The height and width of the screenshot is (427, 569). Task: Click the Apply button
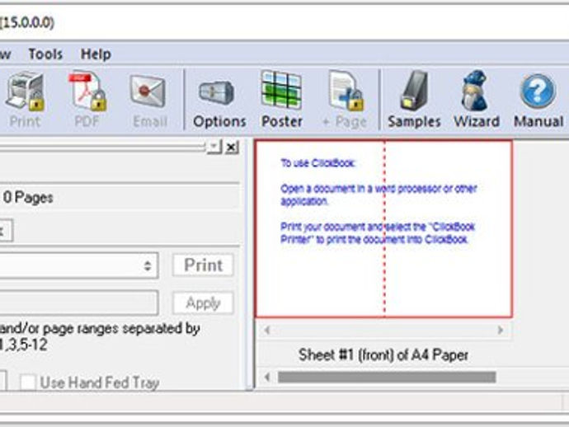[203, 303]
